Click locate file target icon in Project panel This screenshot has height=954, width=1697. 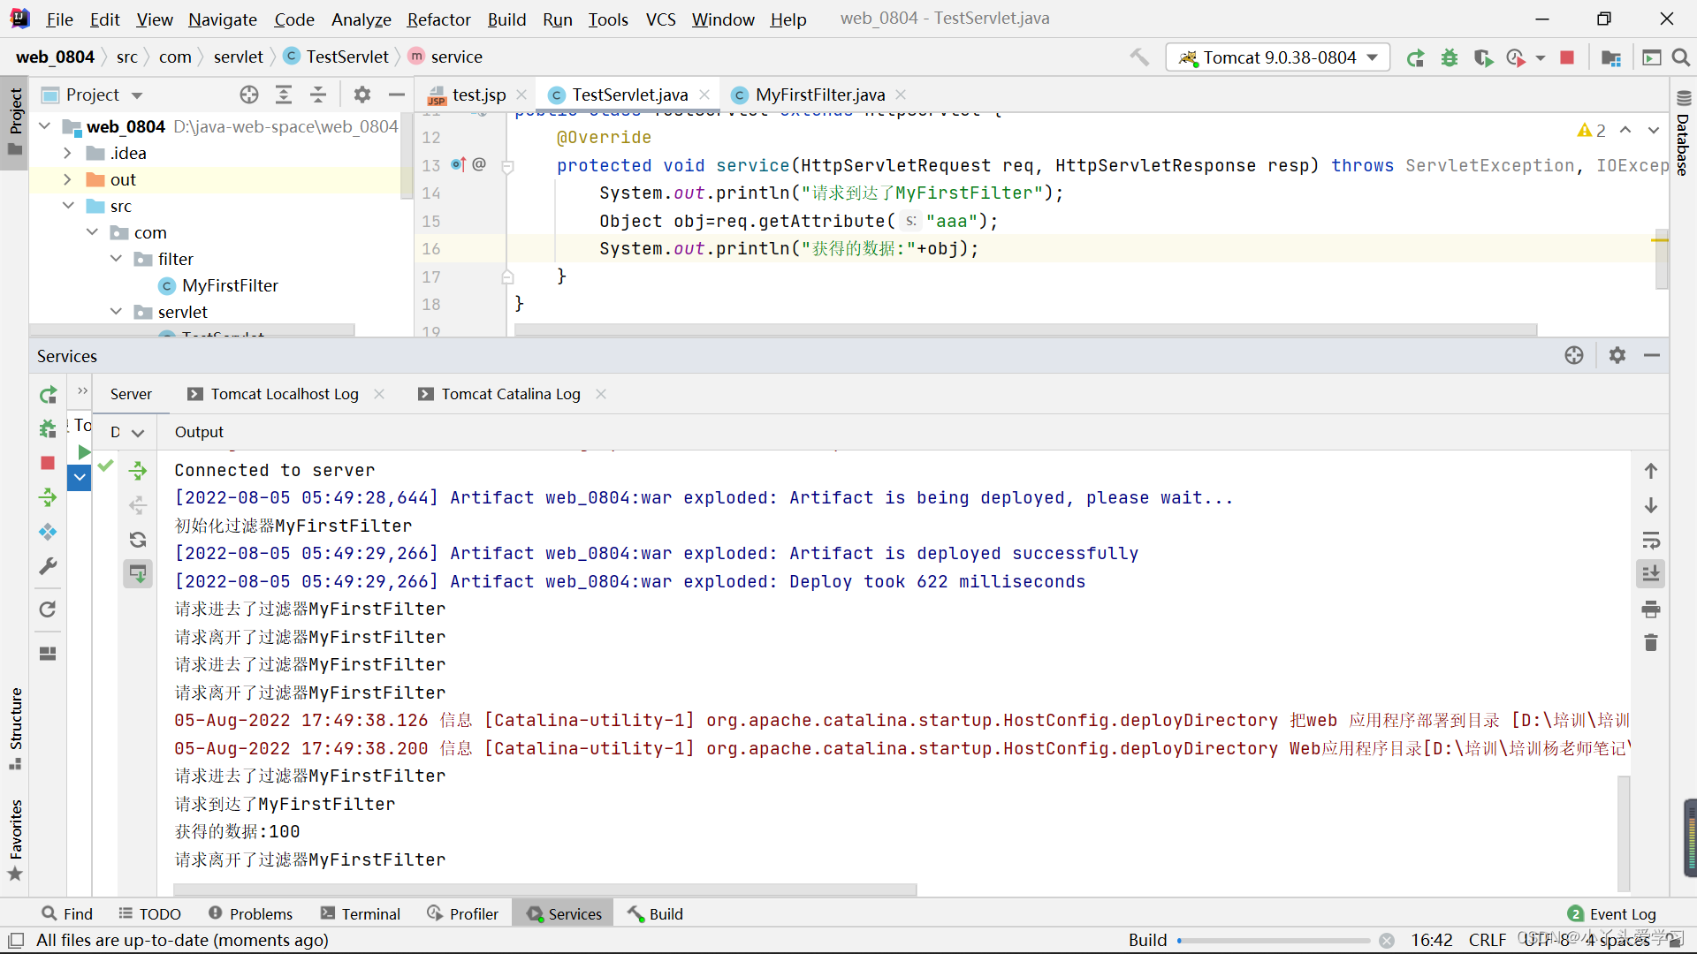point(249,95)
